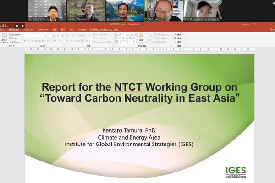Center the text
This screenshot has height=183, width=275.
pyautogui.click(x=71, y=41)
